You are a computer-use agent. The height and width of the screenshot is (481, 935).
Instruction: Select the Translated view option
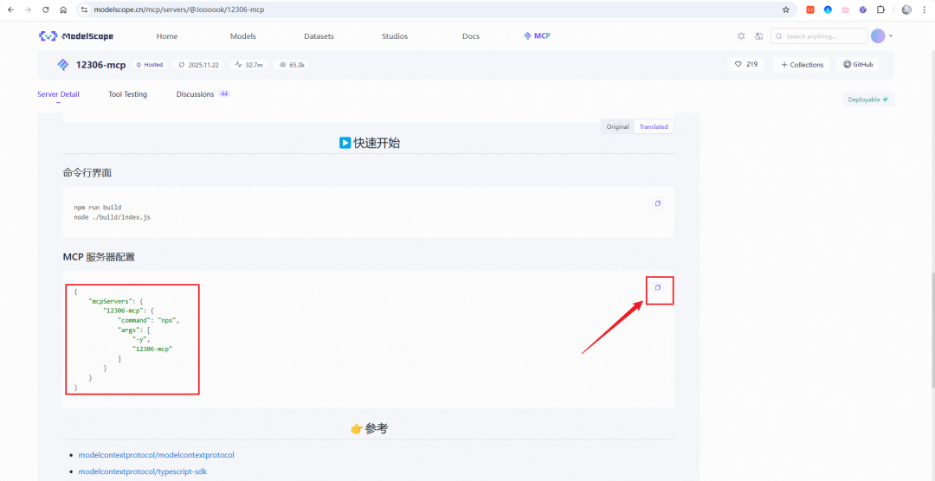click(x=654, y=126)
